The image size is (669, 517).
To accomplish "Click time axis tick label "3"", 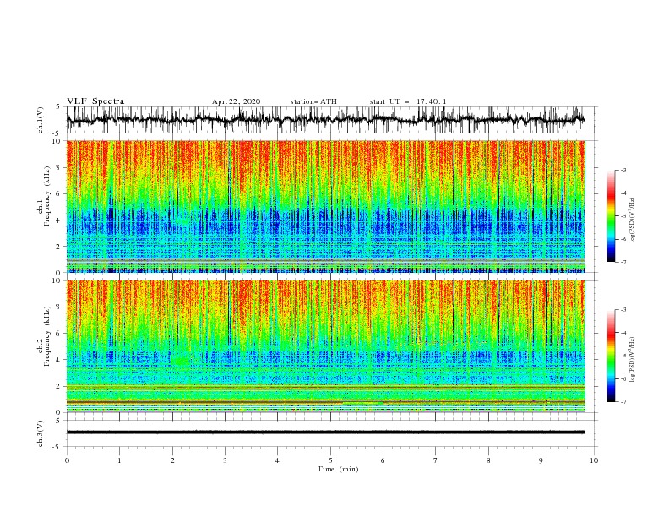I will [x=225, y=460].
